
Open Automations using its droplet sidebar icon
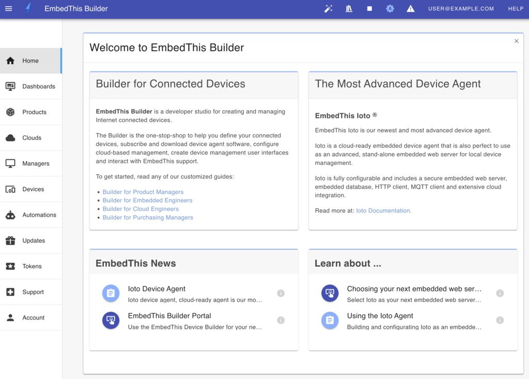[10, 215]
